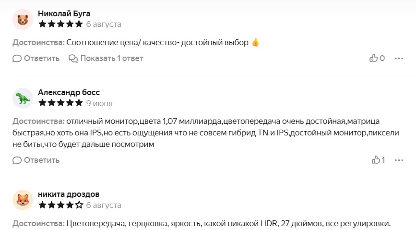
Task: Click the bear avatar of Николай Буга
Action: [23, 19]
